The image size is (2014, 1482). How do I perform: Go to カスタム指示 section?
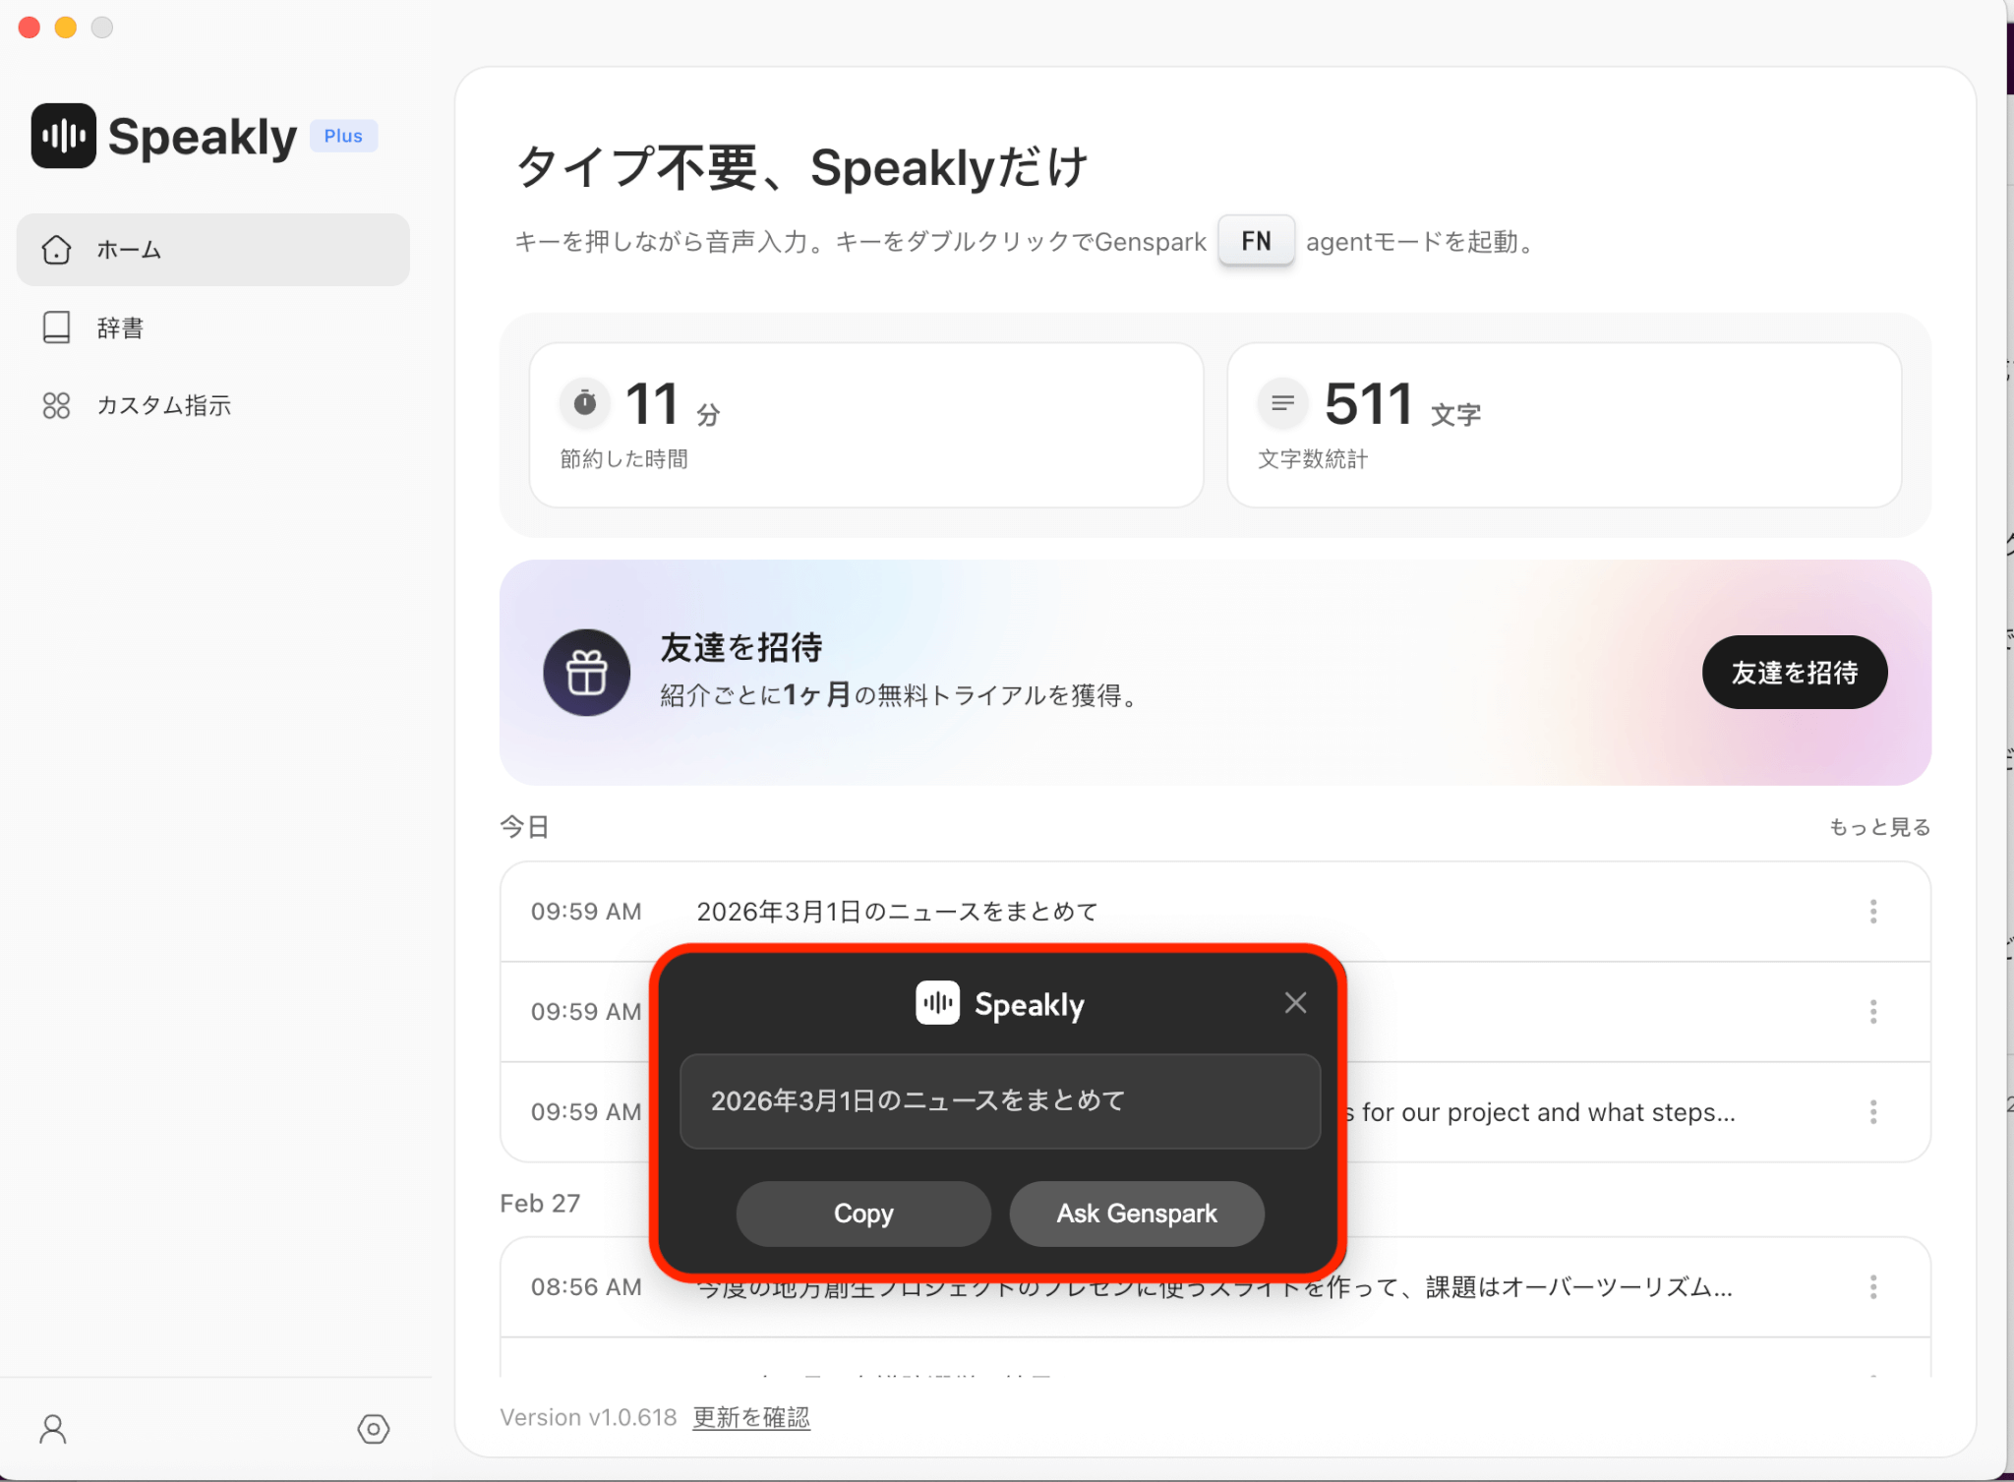click(163, 405)
